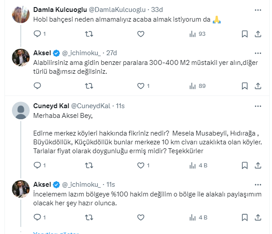272x234 pixels.
Task: Open Damla Kulcuoglu's profile picture
Action: click(x=21, y=15)
